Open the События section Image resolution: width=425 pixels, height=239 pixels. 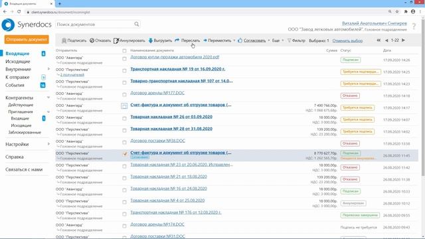(x=15, y=85)
